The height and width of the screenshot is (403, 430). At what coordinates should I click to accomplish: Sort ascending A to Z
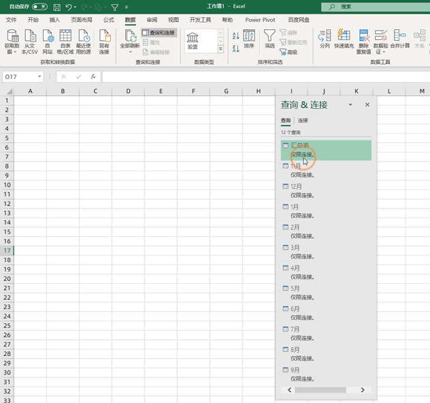(x=235, y=35)
